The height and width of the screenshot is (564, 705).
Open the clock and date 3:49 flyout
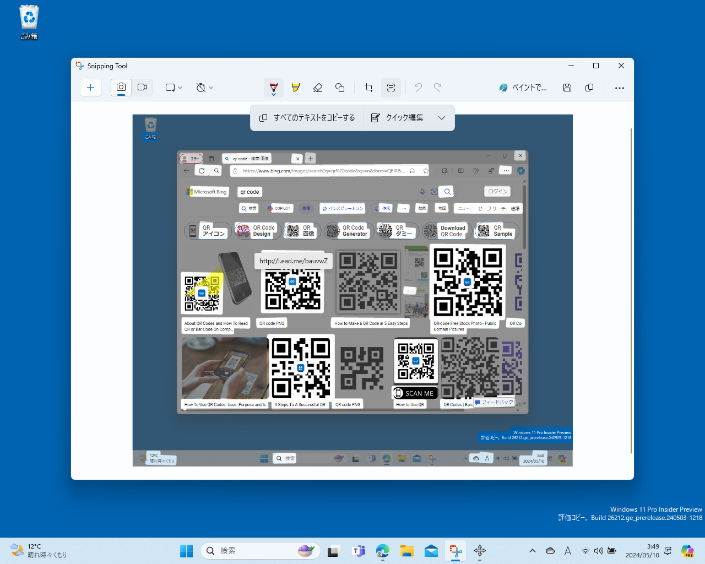pos(642,551)
